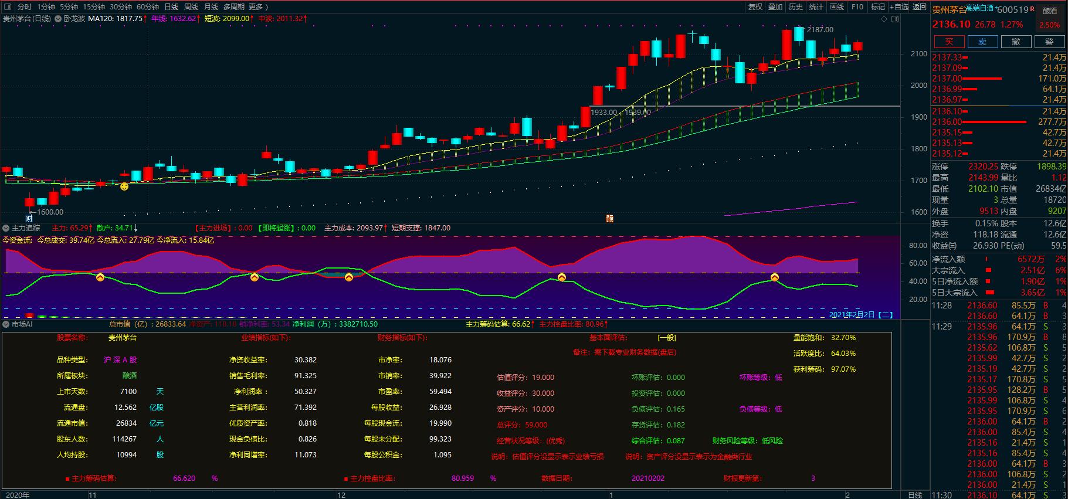Click the 高端白酒 concept tag
The width and height of the screenshot is (1068, 499).
coord(979,8)
